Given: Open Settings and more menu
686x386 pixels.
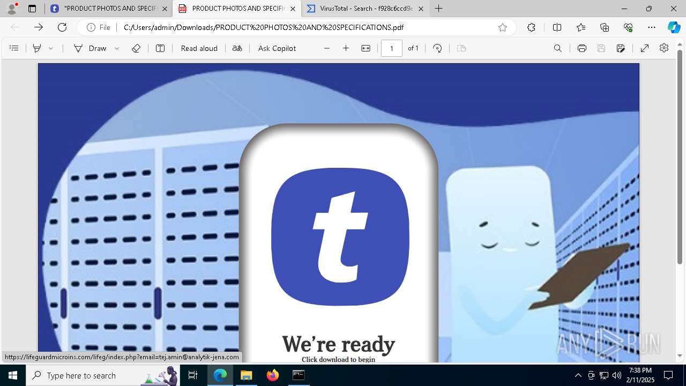Looking at the screenshot, I should tap(652, 27).
